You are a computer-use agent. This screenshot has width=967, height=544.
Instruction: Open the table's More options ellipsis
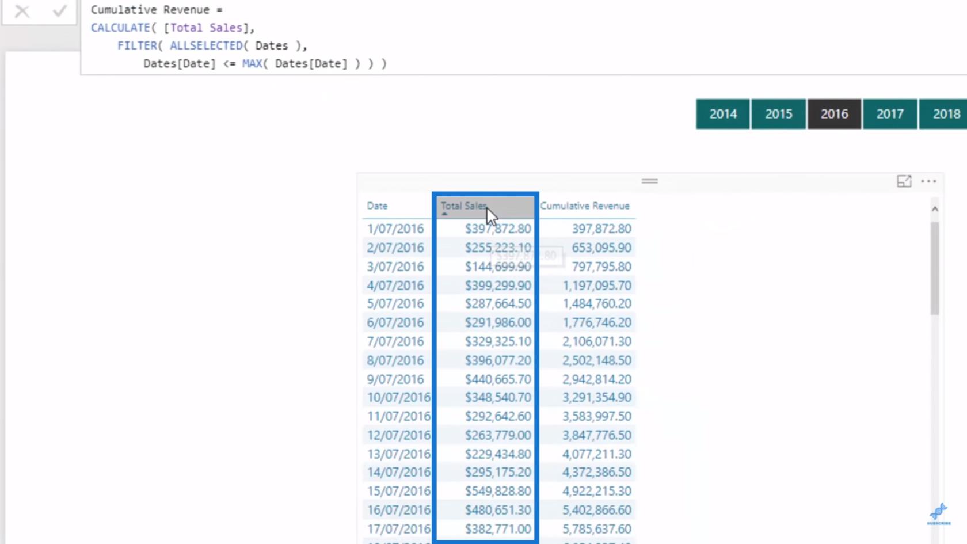click(928, 181)
